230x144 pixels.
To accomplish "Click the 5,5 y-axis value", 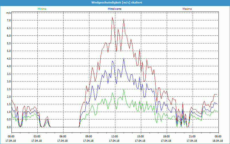I will (9, 43).
